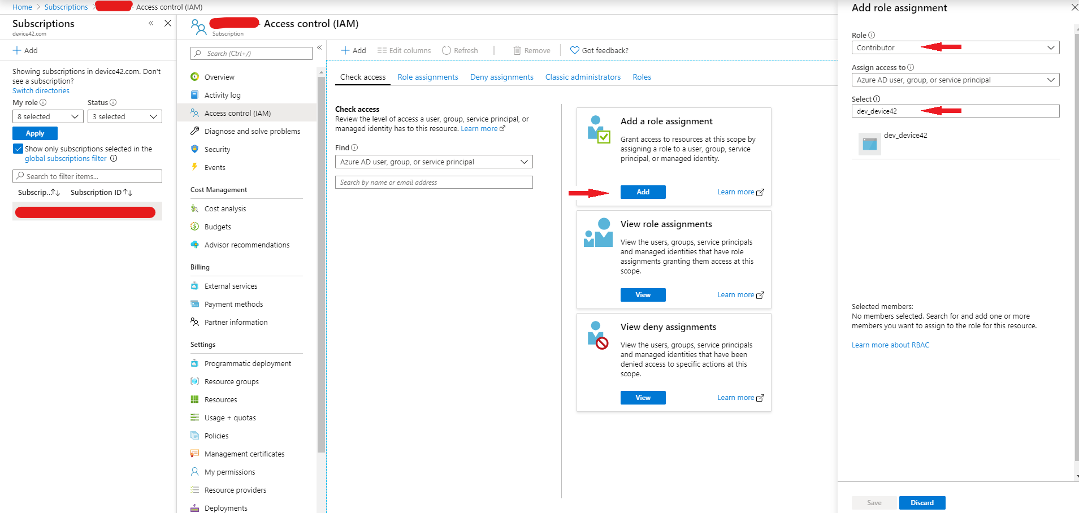Click the Cost analysis icon

pos(195,208)
